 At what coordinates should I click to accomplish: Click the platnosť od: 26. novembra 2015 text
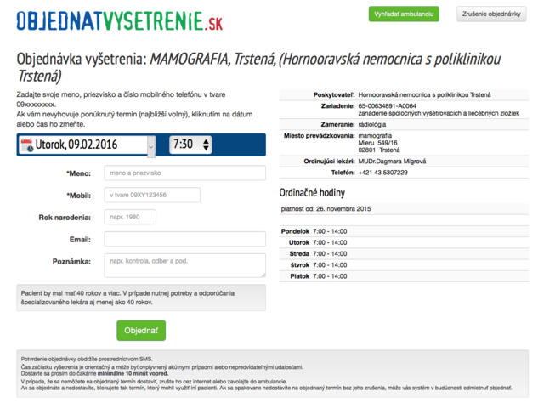(x=326, y=209)
